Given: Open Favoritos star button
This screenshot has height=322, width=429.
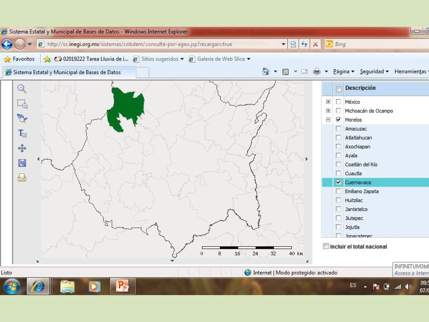Looking at the screenshot, I should pos(19,59).
